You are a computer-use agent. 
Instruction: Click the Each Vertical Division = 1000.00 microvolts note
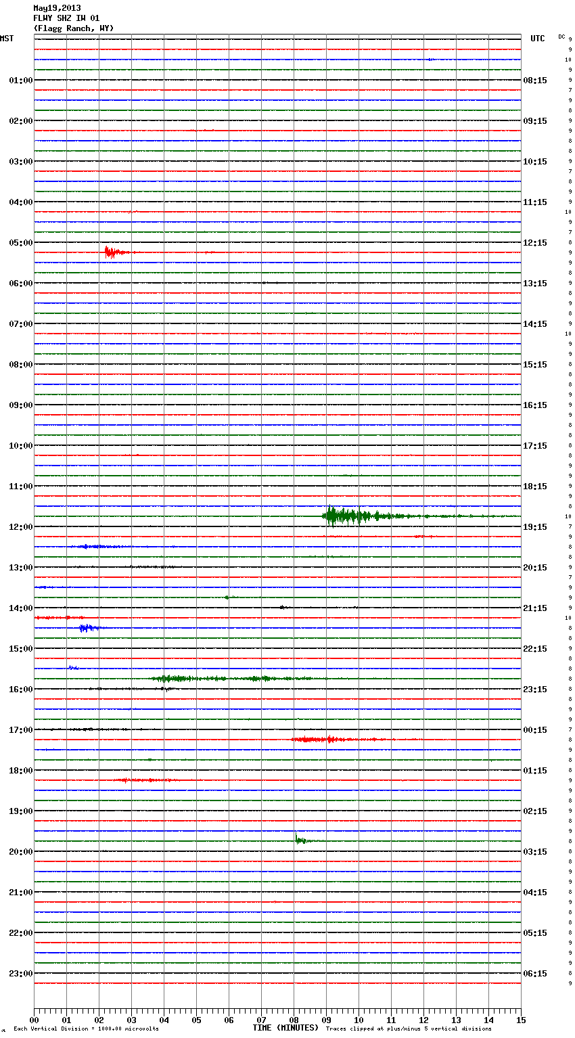coord(86,1029)
